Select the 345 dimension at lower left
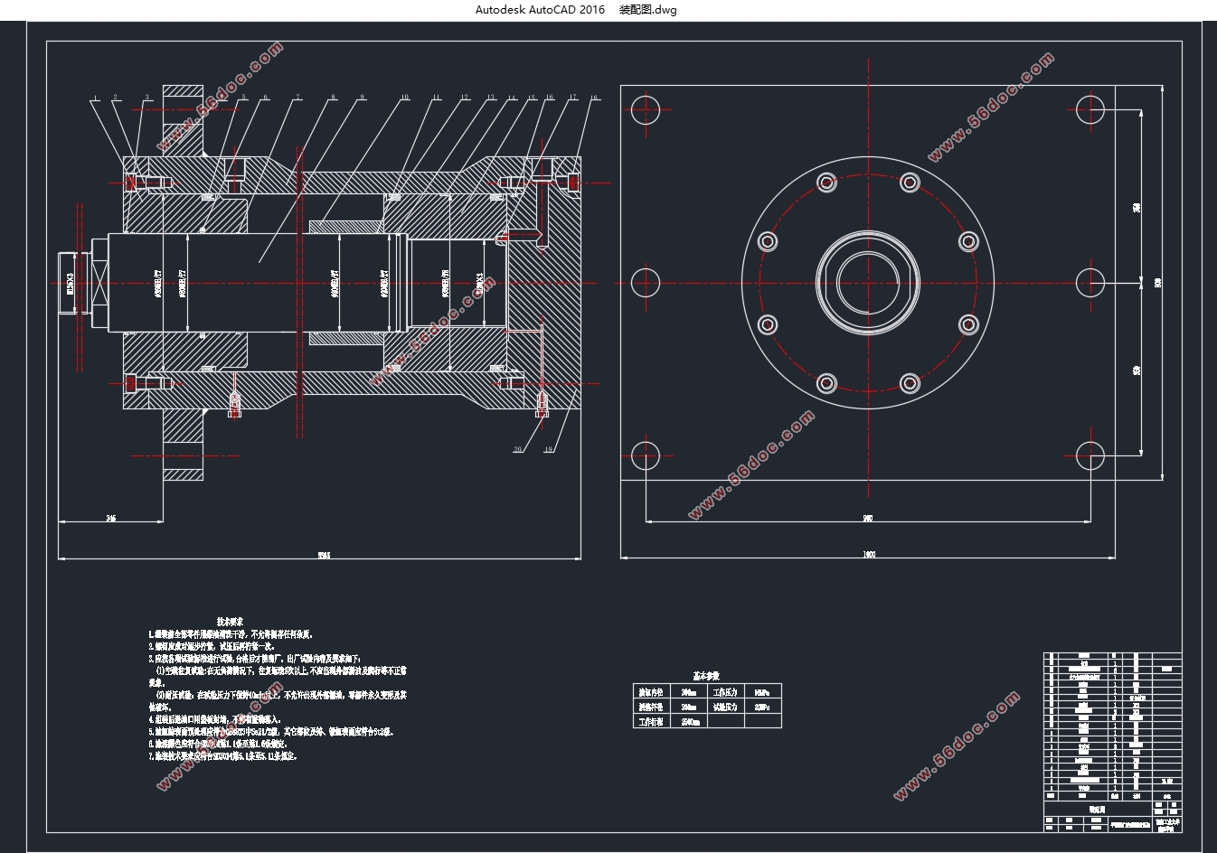 point(110,519)
